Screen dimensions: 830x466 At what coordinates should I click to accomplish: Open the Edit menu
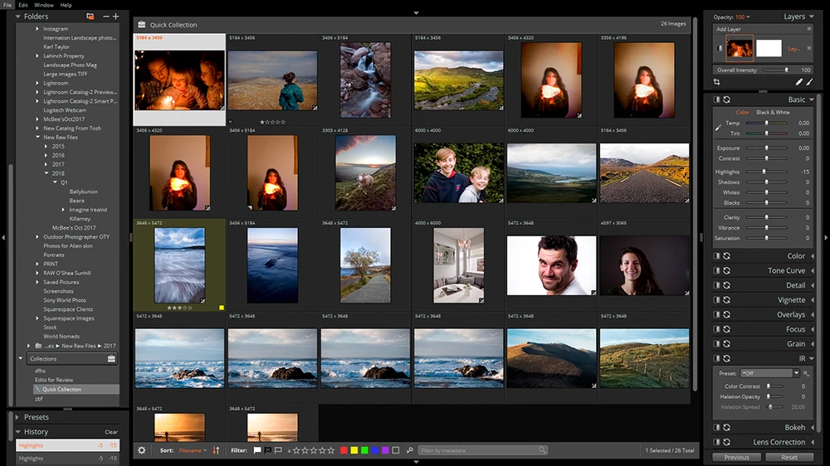click(x=22, y=5)
